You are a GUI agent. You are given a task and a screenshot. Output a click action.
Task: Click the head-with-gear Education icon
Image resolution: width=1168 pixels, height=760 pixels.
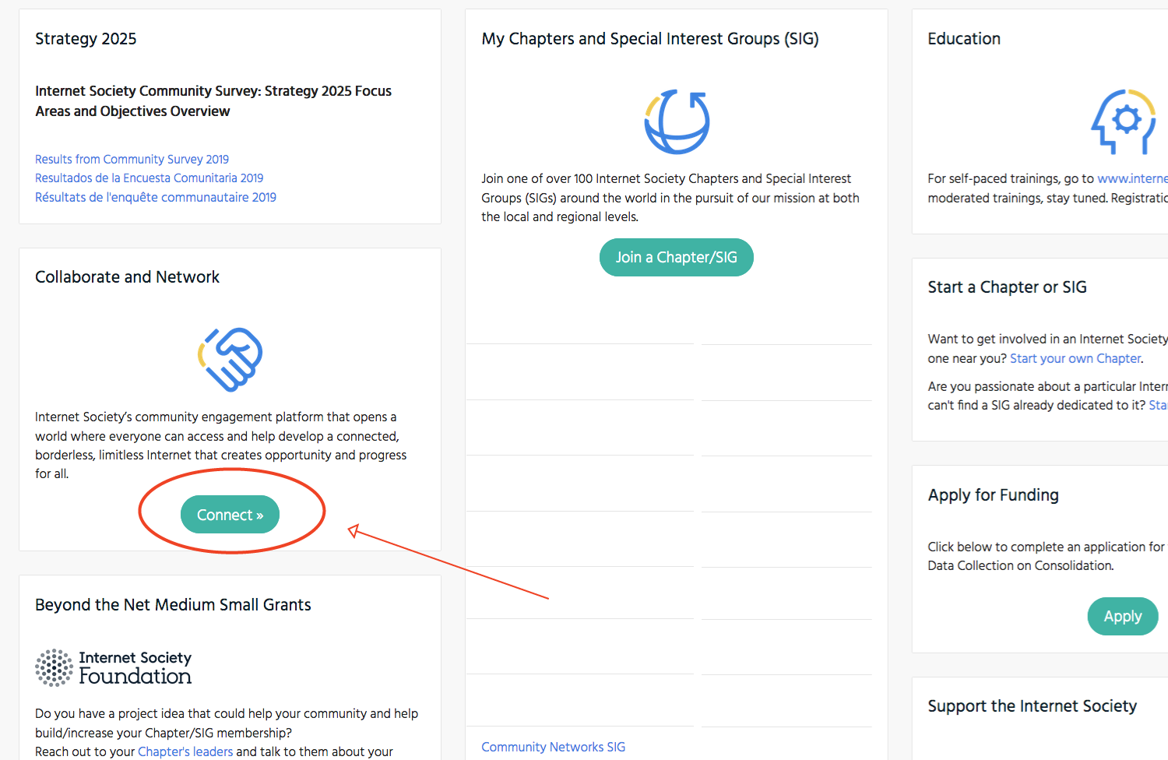(x=1123, y=121)
